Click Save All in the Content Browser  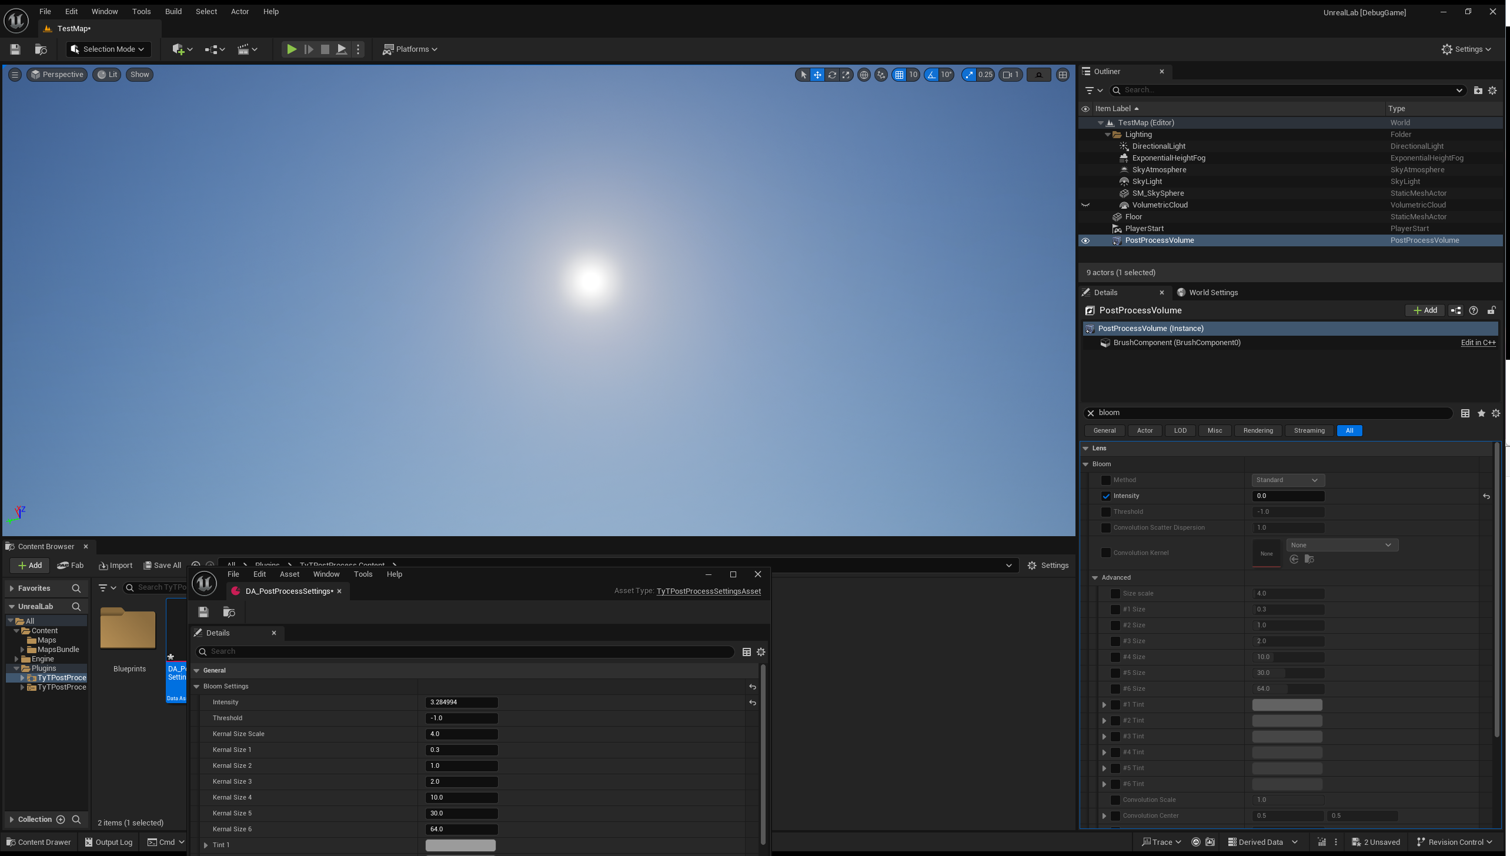tap(162, 565)
